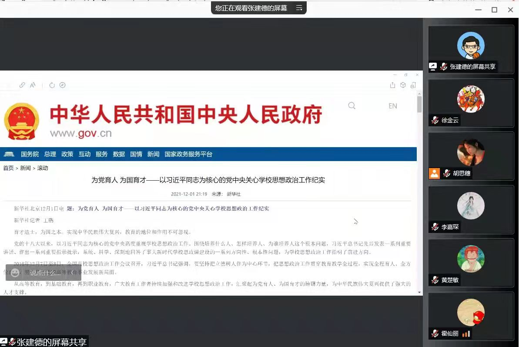Click the mic icon in bottom-left share label
The width and height of the screenshot is (519, 347).
pos(12,342)
